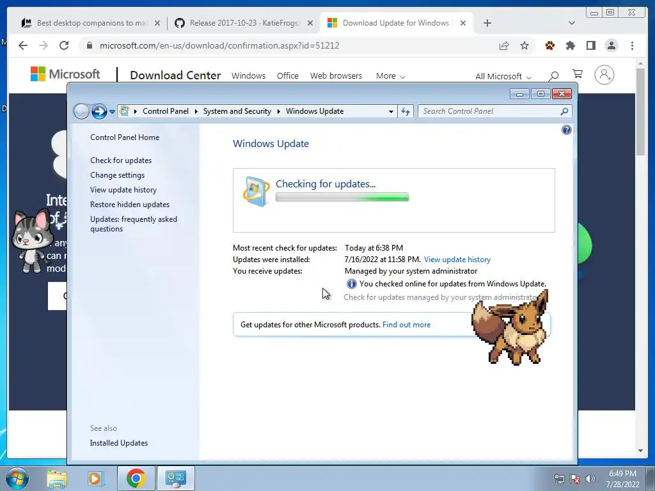Viewport: 655px width, 491px height.
Task: Click Control Panel forward navigation arrow
Action: pos(99,111)
